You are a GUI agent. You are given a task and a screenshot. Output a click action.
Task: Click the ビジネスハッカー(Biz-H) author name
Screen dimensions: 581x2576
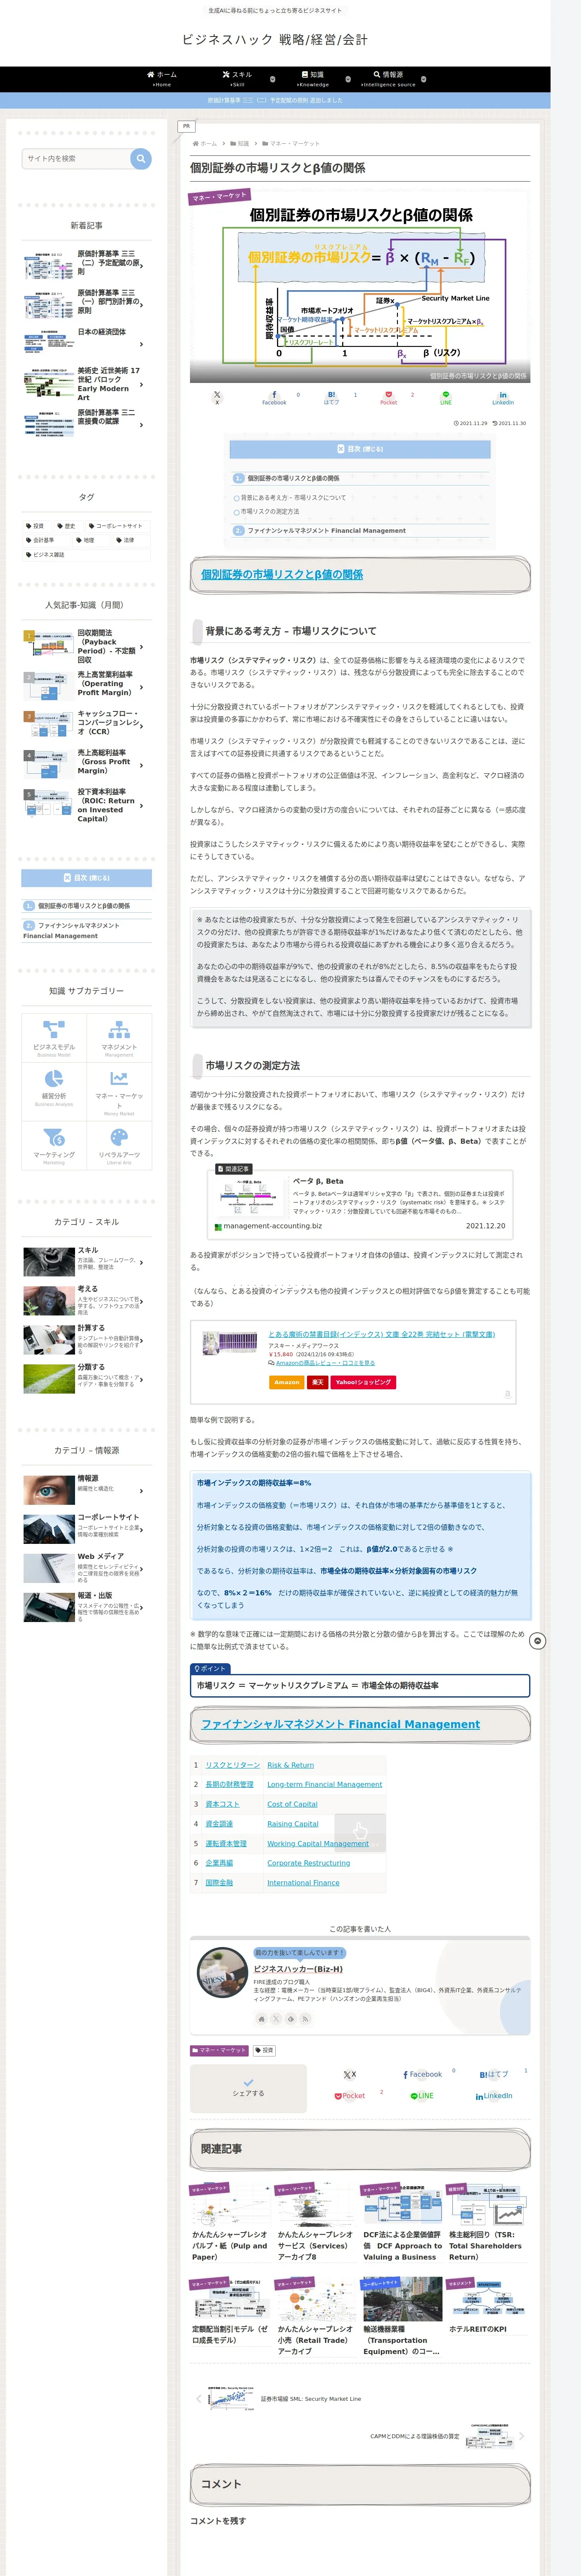298,1969
